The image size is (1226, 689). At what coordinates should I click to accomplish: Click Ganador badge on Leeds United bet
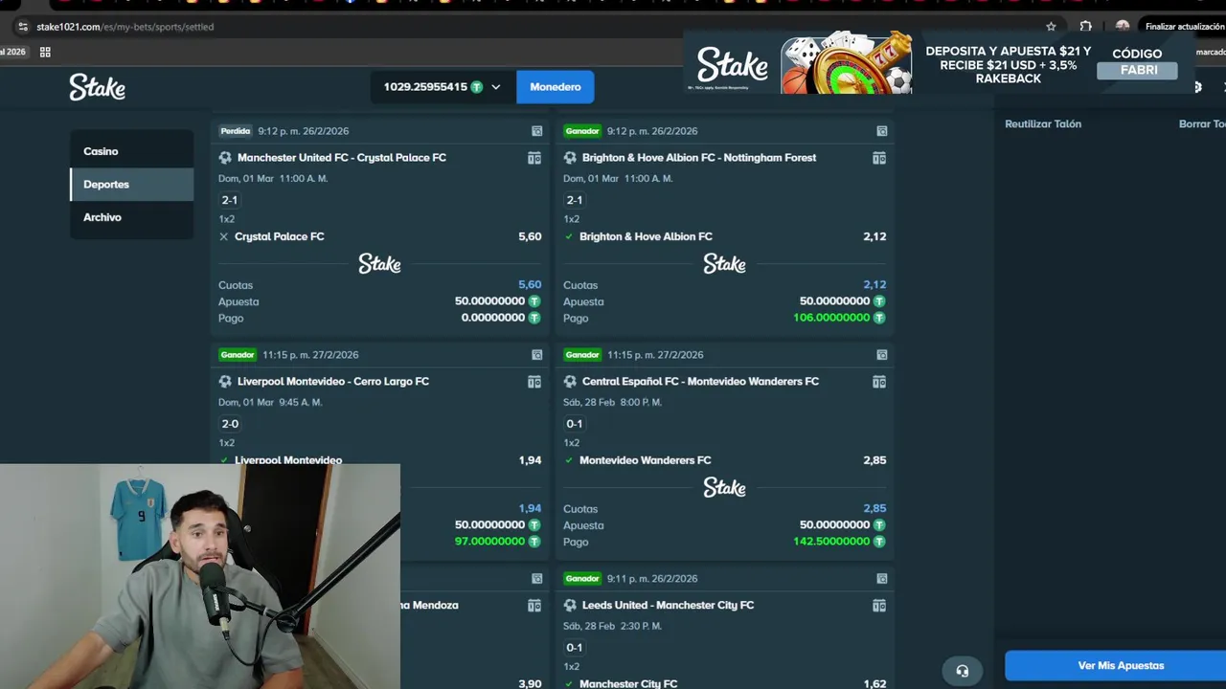pos(582,579)
